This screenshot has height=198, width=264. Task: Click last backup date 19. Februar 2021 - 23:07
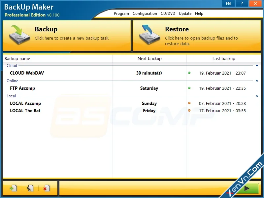coord(222,73)
